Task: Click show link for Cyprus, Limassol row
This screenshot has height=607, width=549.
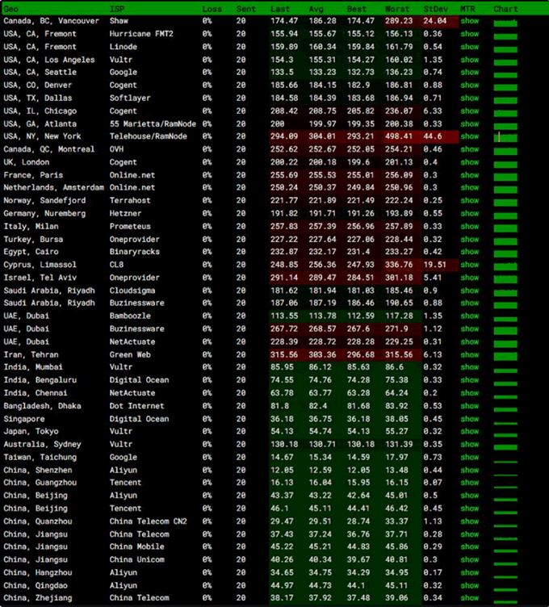Action: (x=469, y=265)
